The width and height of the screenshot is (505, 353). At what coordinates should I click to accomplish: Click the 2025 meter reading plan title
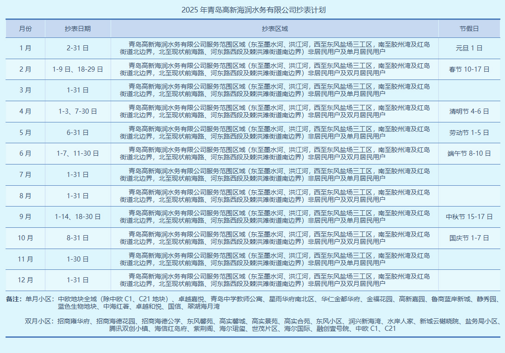[252, 10]
